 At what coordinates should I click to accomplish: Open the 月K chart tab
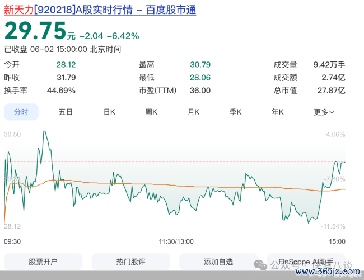coord(193,112)
